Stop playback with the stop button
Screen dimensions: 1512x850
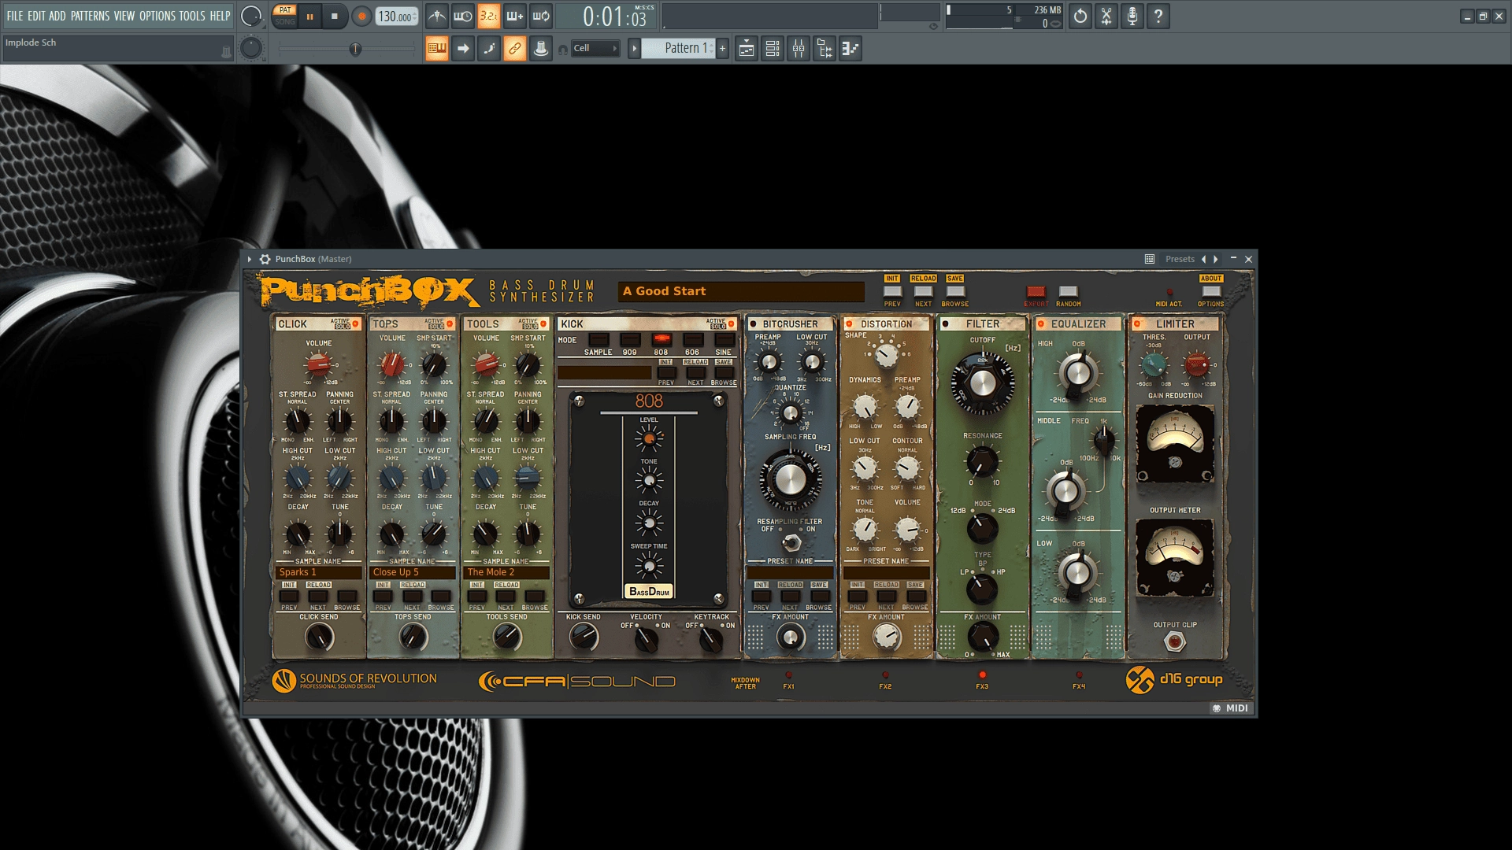[x=335, y=16]
